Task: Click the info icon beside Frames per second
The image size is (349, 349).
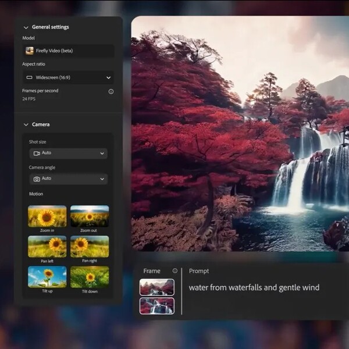Action: coord(111,91)
